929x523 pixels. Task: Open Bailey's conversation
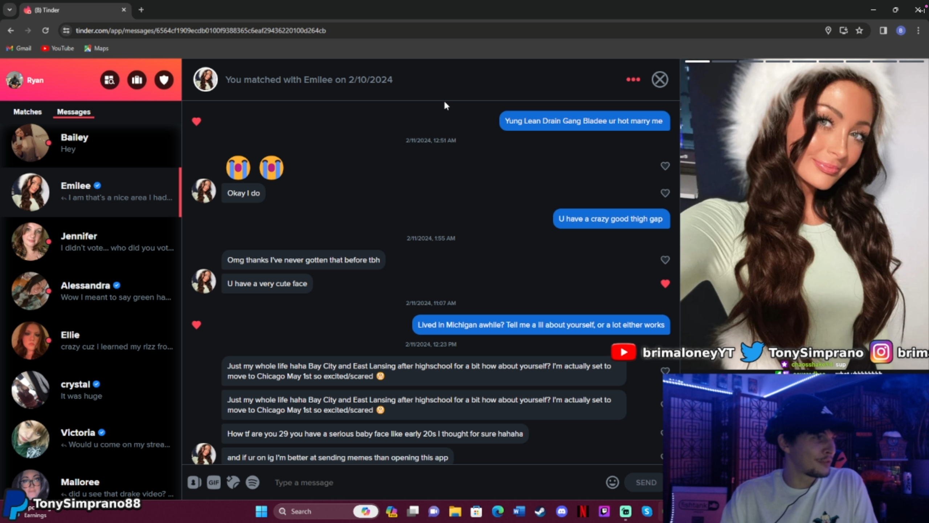(91, 143)
